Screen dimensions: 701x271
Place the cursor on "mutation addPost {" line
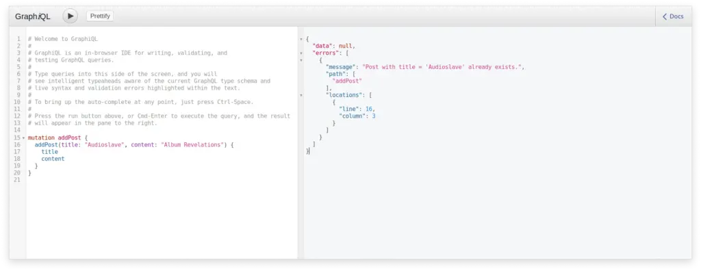tap(58, 138)
